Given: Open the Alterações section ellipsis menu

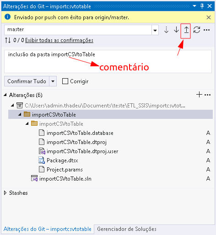Looking at the screenshot, I should [207, 95].
